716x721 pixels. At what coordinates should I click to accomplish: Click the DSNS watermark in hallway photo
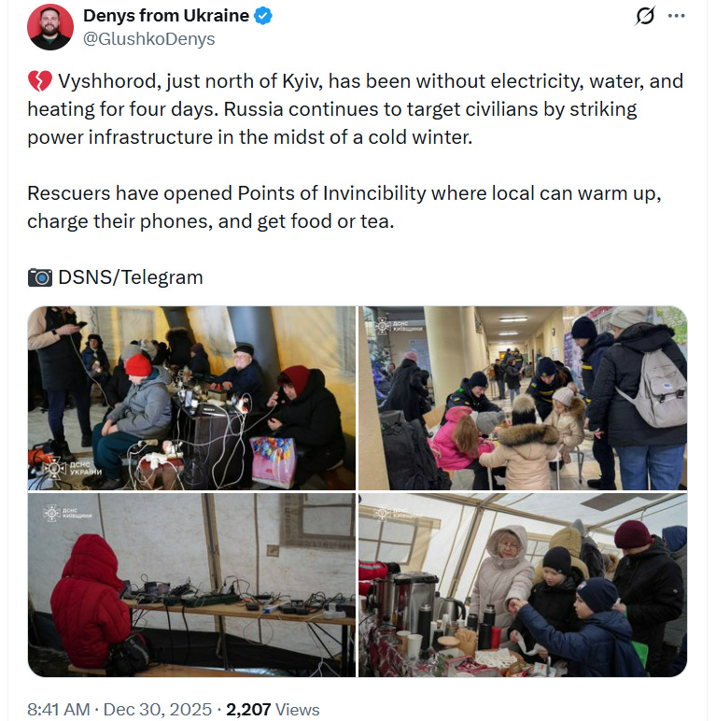[x=398, y=326]
